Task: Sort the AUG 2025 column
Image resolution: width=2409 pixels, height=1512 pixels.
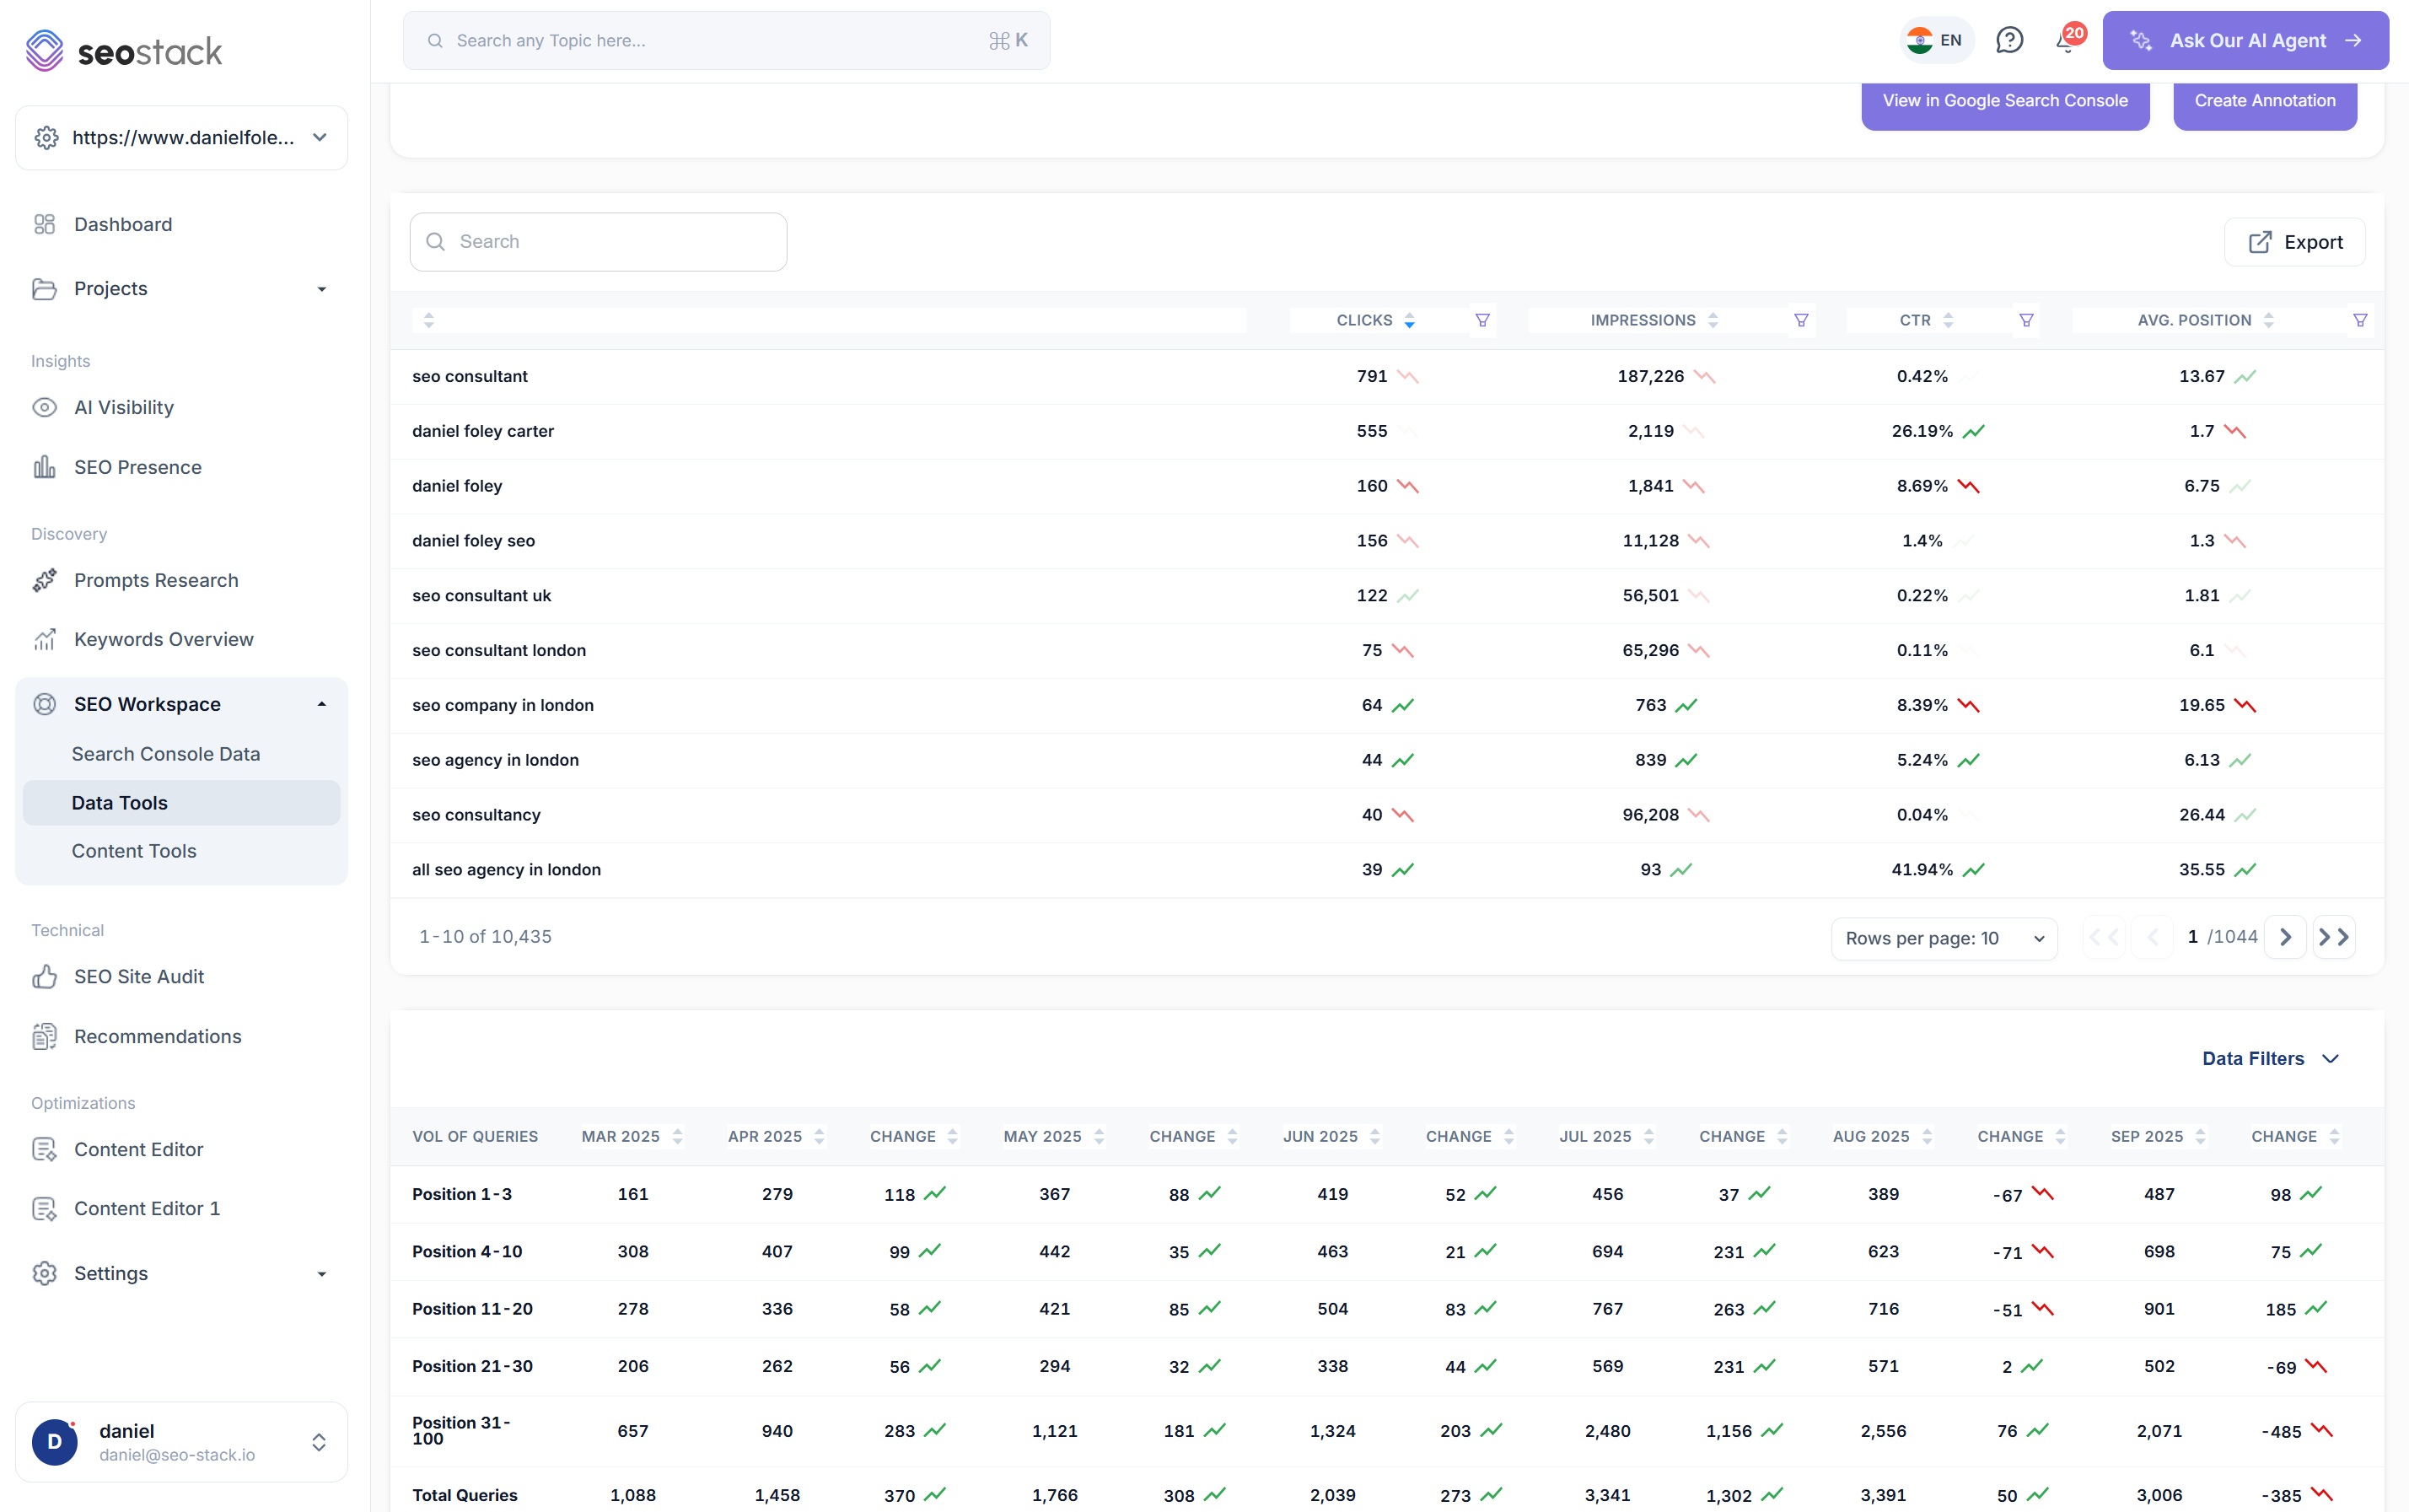Action: [x=1928, y=1136]
